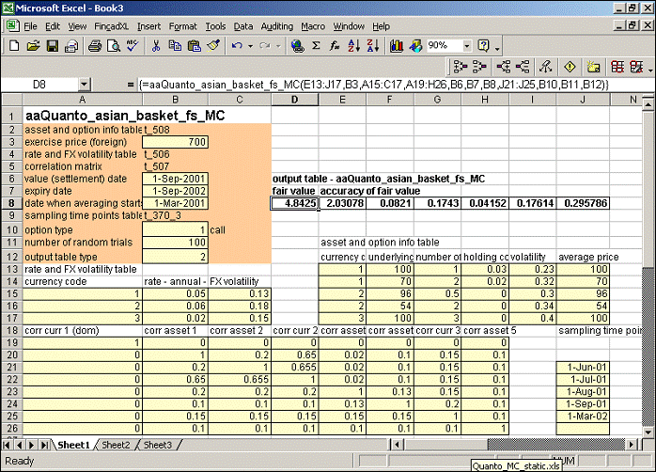This screenshot has width=656, height=472.
Task: Open the Name Box dropdown arrow next to D8
Action: 84,85
